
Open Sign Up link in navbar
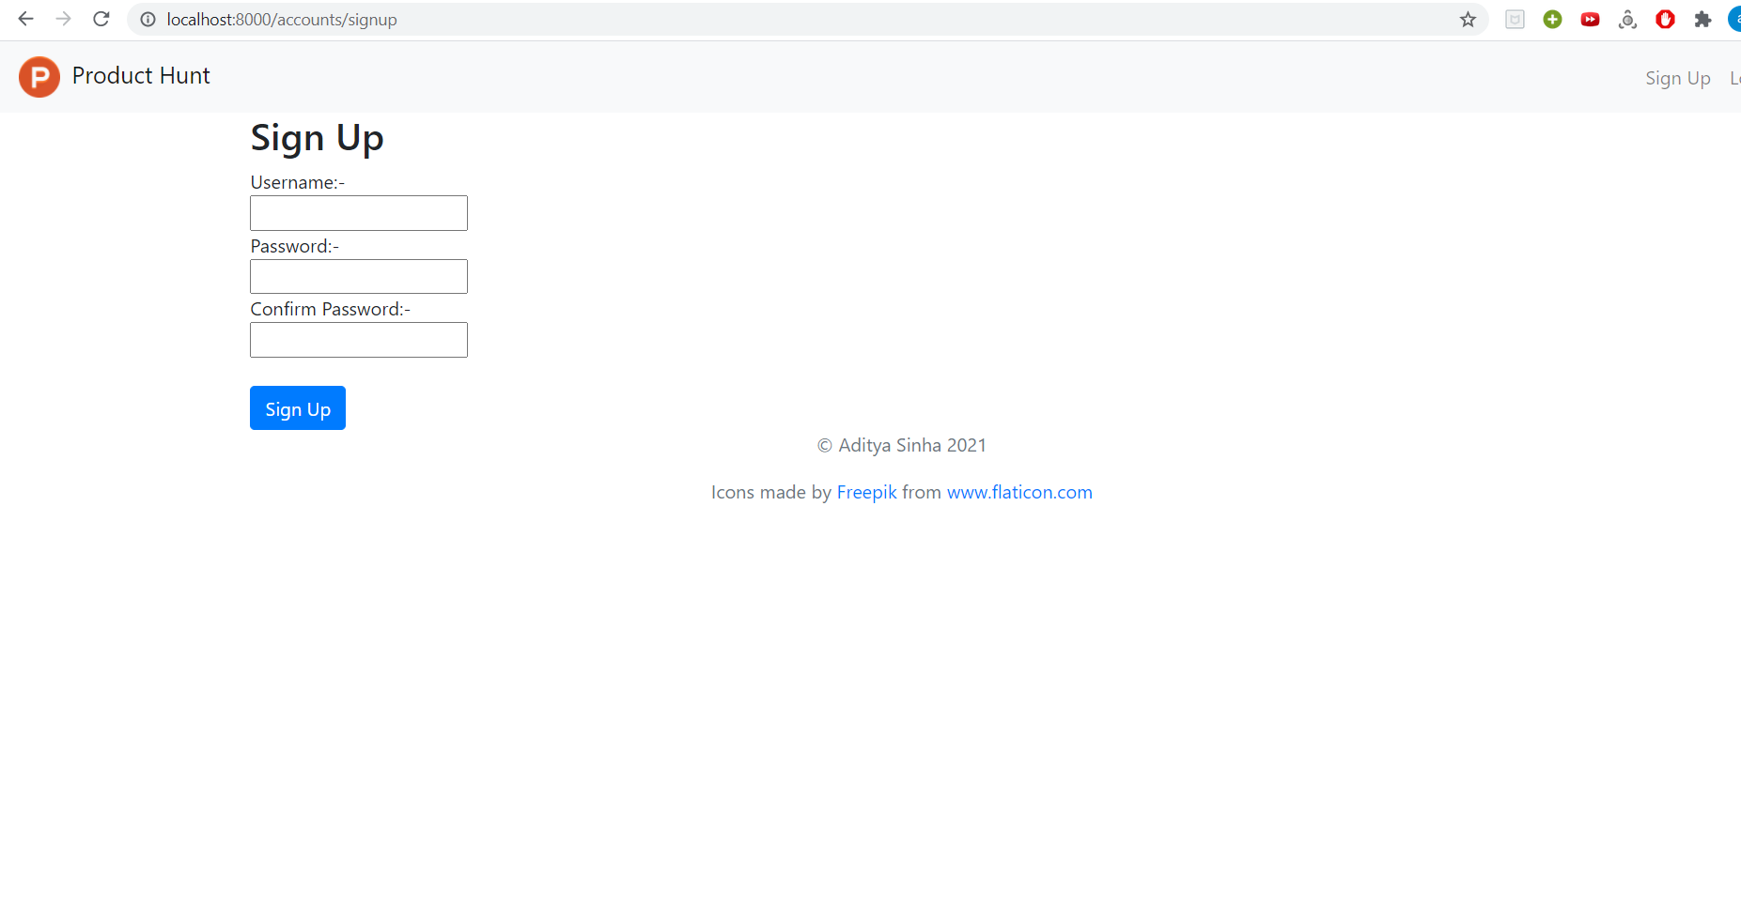click(x=1677, y=79)
